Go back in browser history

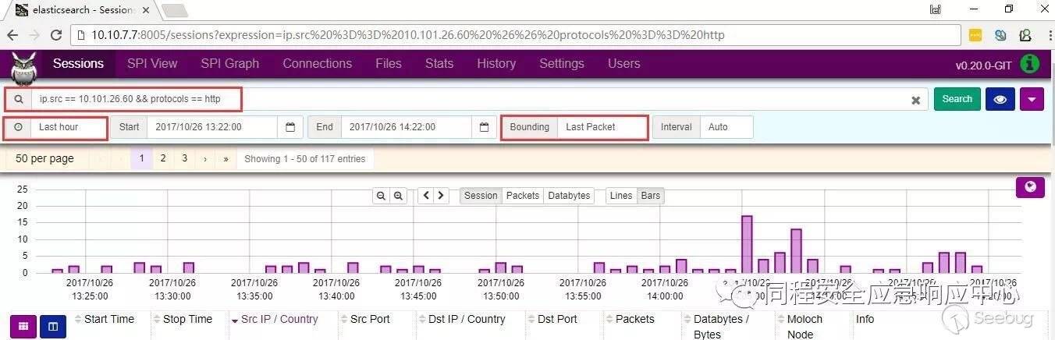(12, 35)
